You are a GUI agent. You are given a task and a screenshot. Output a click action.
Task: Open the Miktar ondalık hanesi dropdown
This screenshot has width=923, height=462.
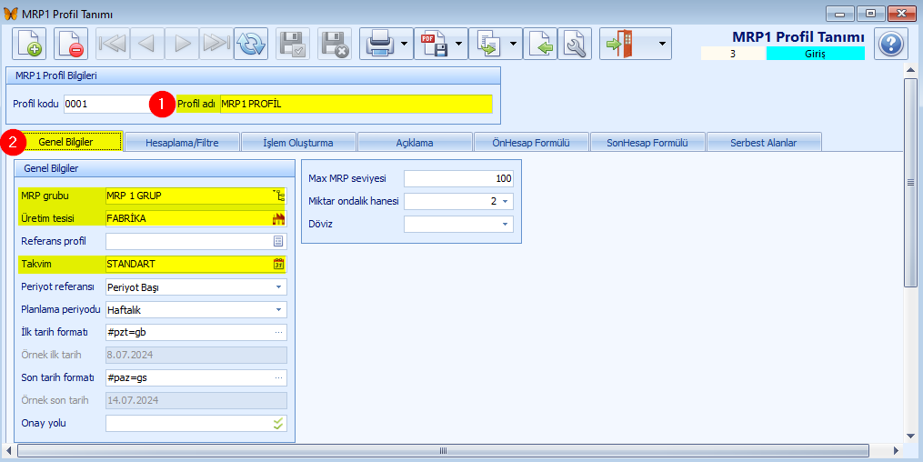click(x=505, y=201)
